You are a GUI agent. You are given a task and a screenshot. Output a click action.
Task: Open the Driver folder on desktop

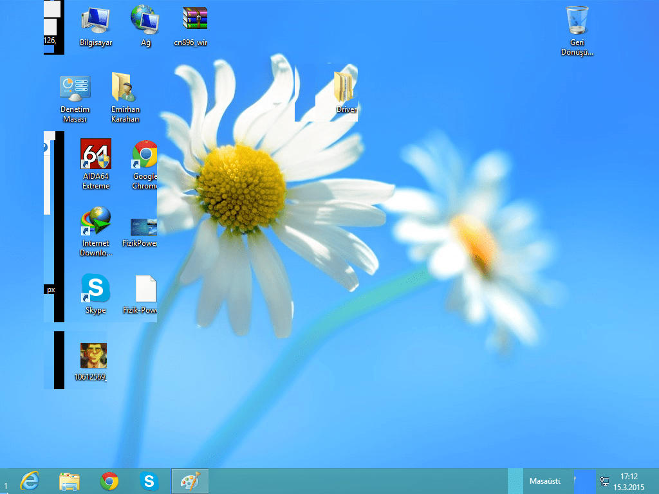click(x=346, y=93)
